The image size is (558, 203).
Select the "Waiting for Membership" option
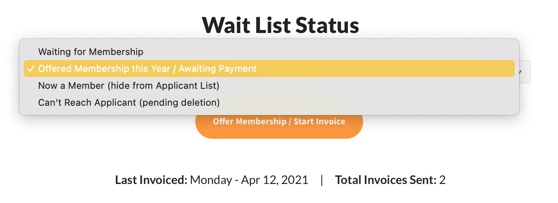(91, 52)
